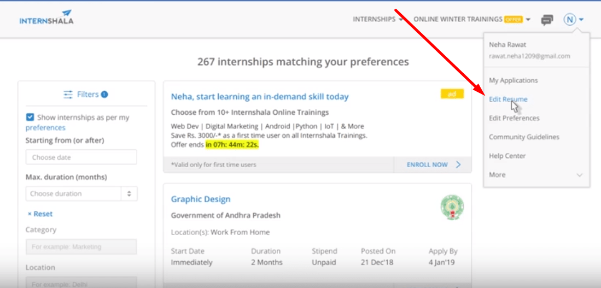Open the chat messages icon
Viewport: 601px width, 288px height.
point(547,20)
